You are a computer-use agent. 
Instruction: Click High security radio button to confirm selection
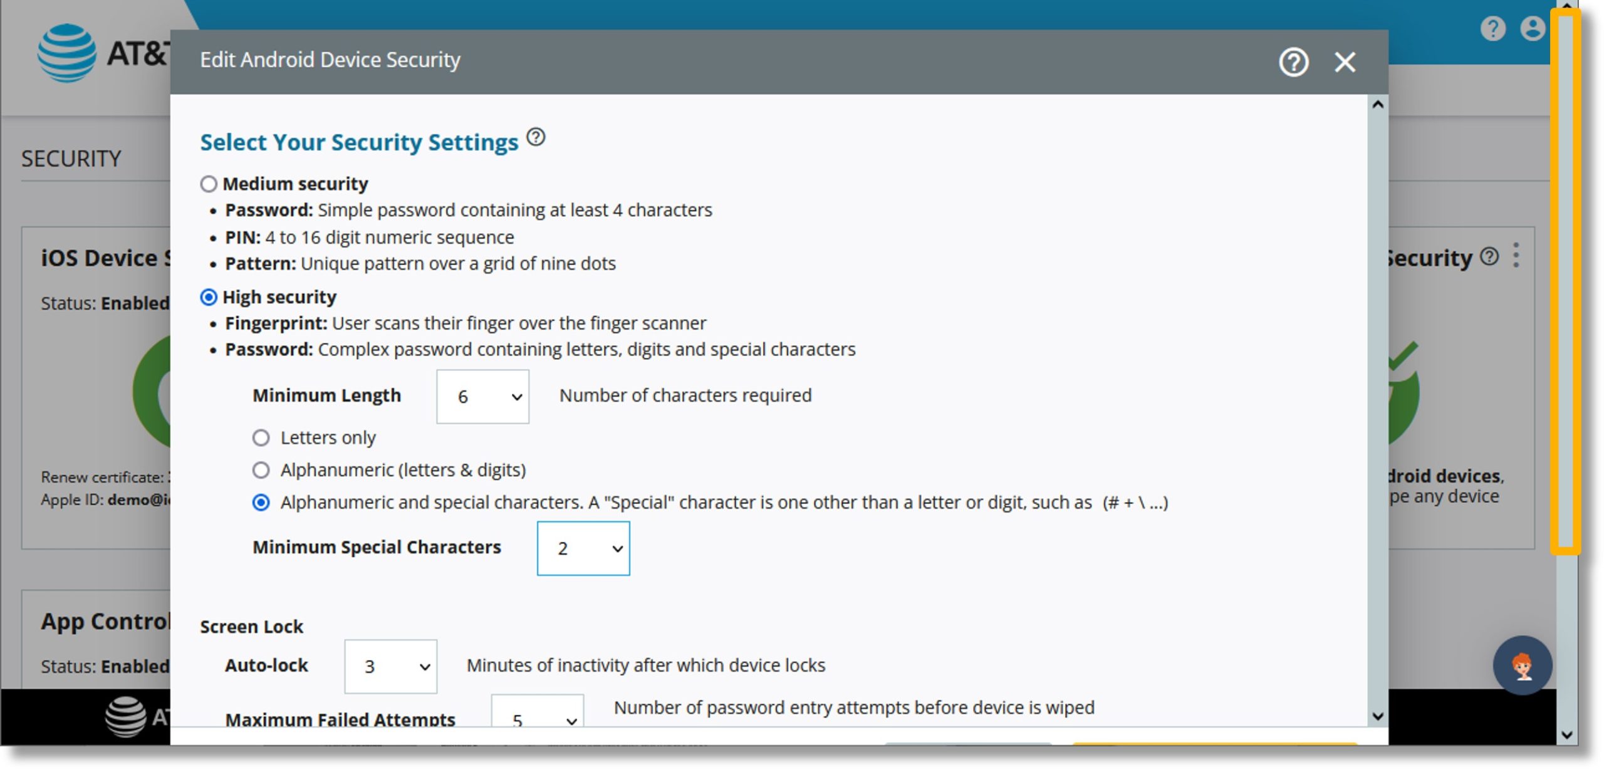tap(207, 296)
